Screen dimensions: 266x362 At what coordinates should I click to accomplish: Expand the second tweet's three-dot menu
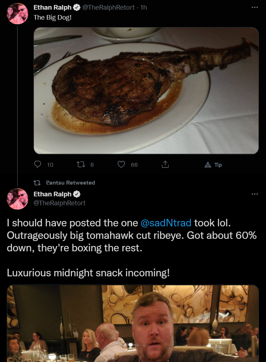[255, 194]
